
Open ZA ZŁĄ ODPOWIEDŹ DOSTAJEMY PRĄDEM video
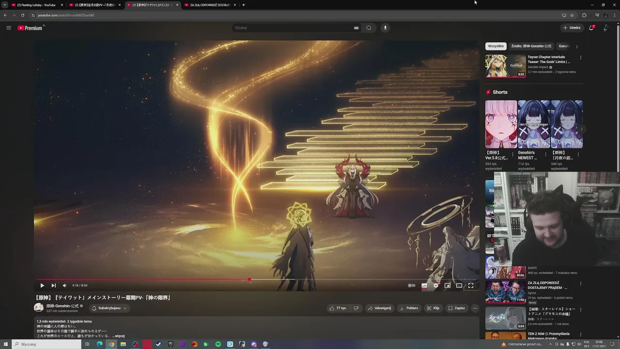click(506, 292)
